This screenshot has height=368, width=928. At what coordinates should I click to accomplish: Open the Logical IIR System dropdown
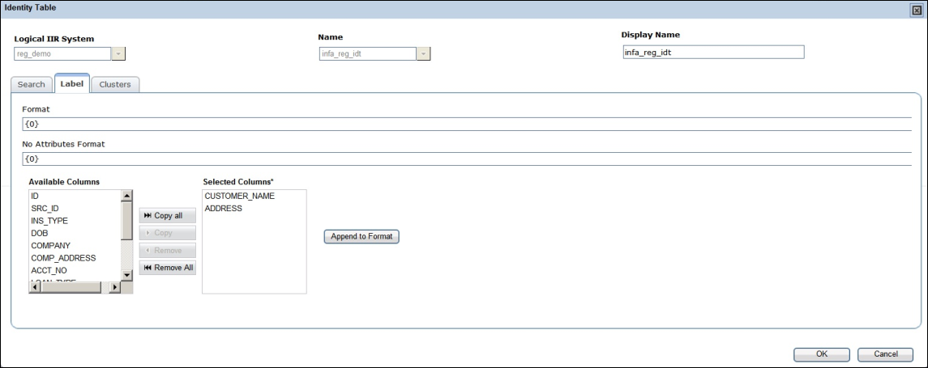(x=119, y=54)
